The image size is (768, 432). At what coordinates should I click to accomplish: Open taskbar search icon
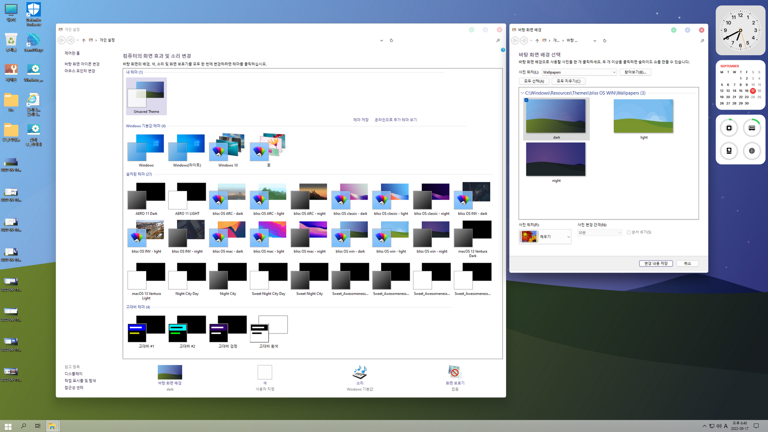[x=23, y=426]
